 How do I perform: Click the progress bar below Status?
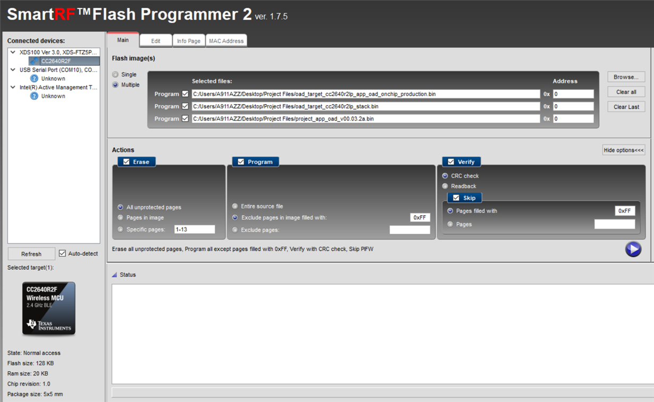coord(383,392)
